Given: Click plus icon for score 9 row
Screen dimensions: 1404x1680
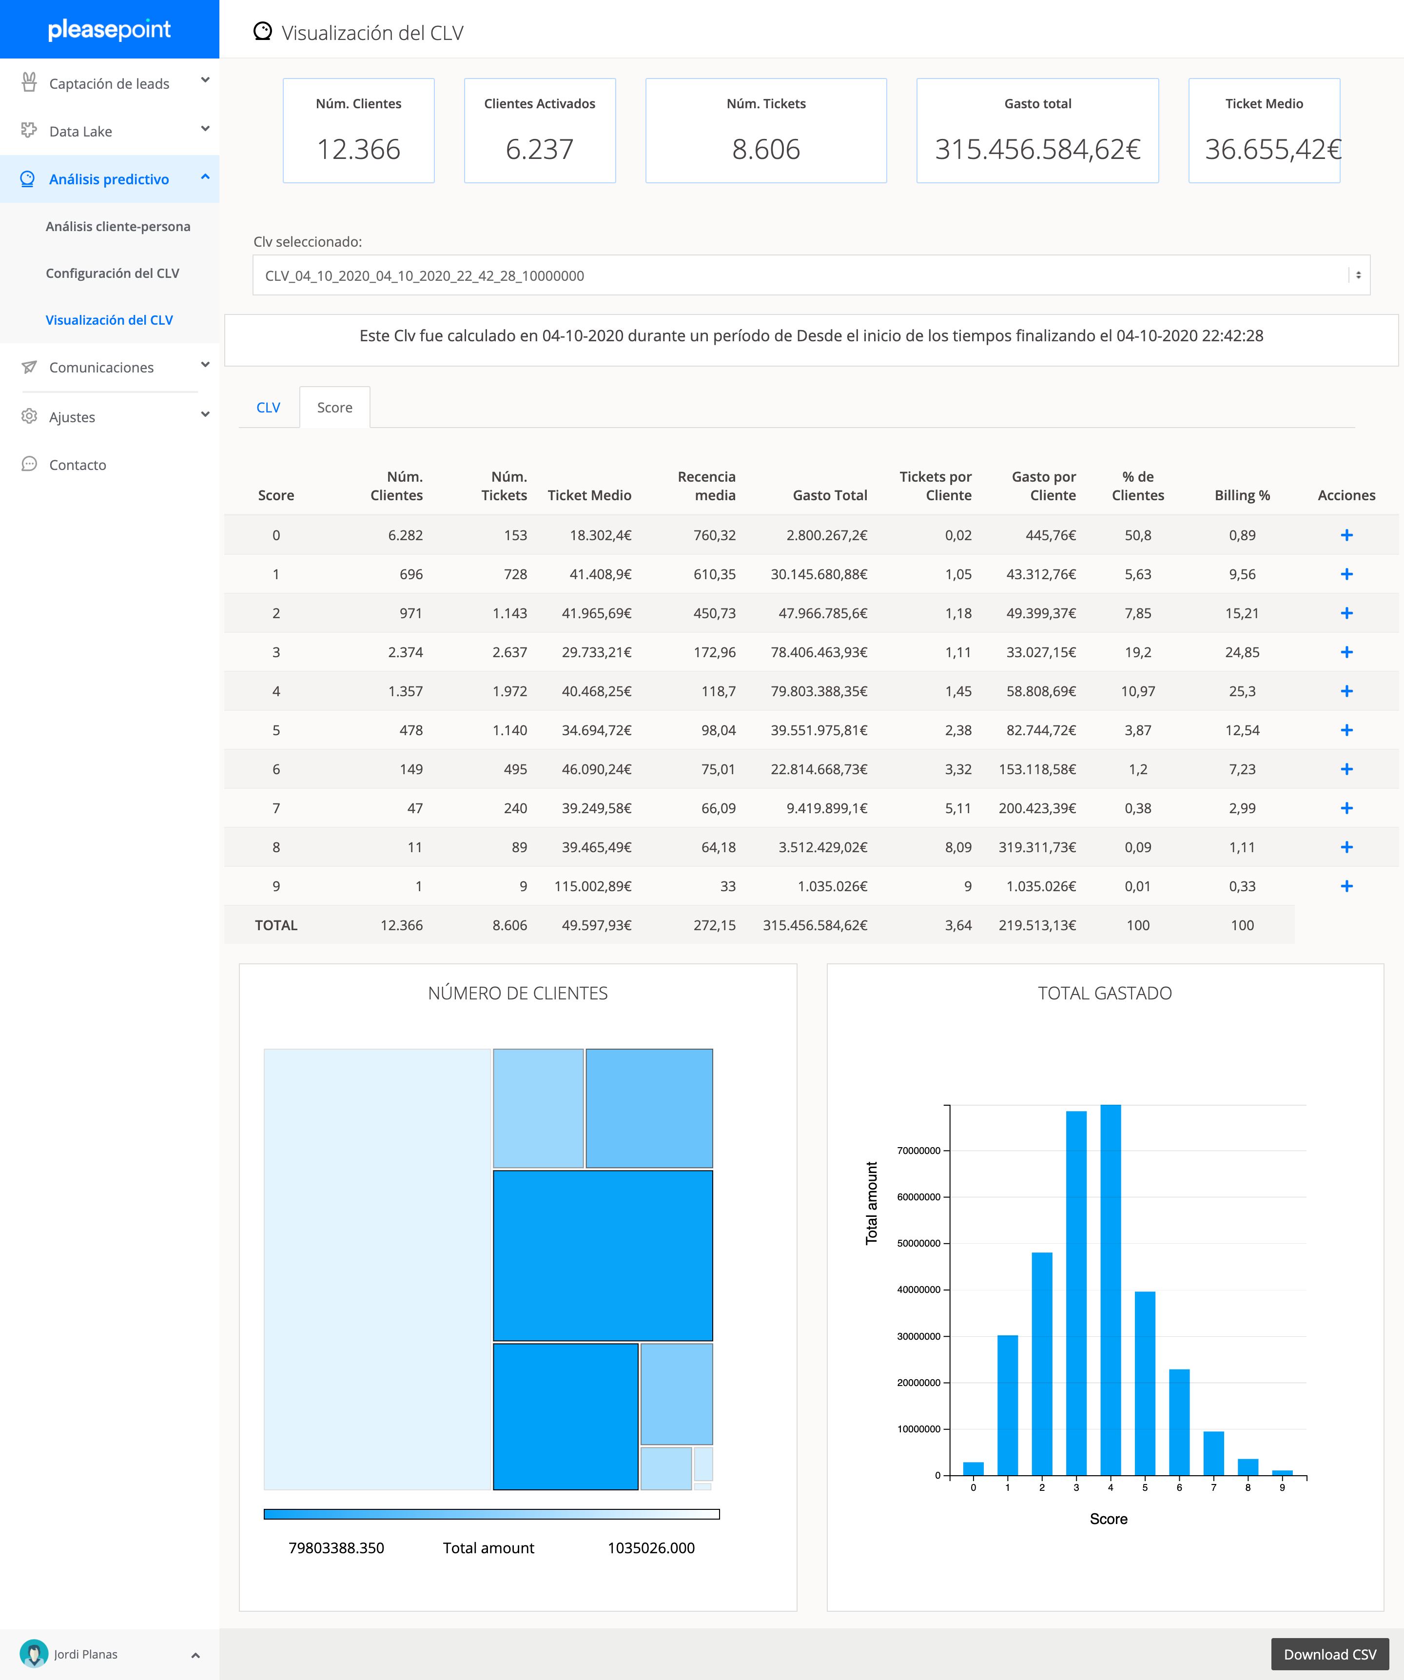Looking at the screenshot, I should pos(1346,886).
